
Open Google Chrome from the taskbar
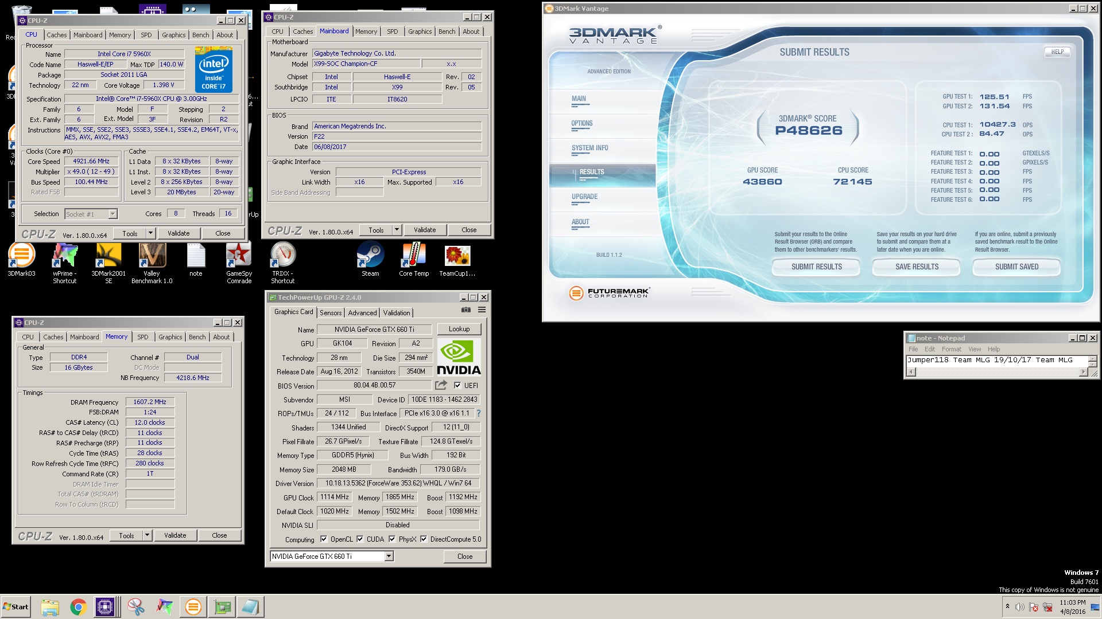tap(79, 607)
